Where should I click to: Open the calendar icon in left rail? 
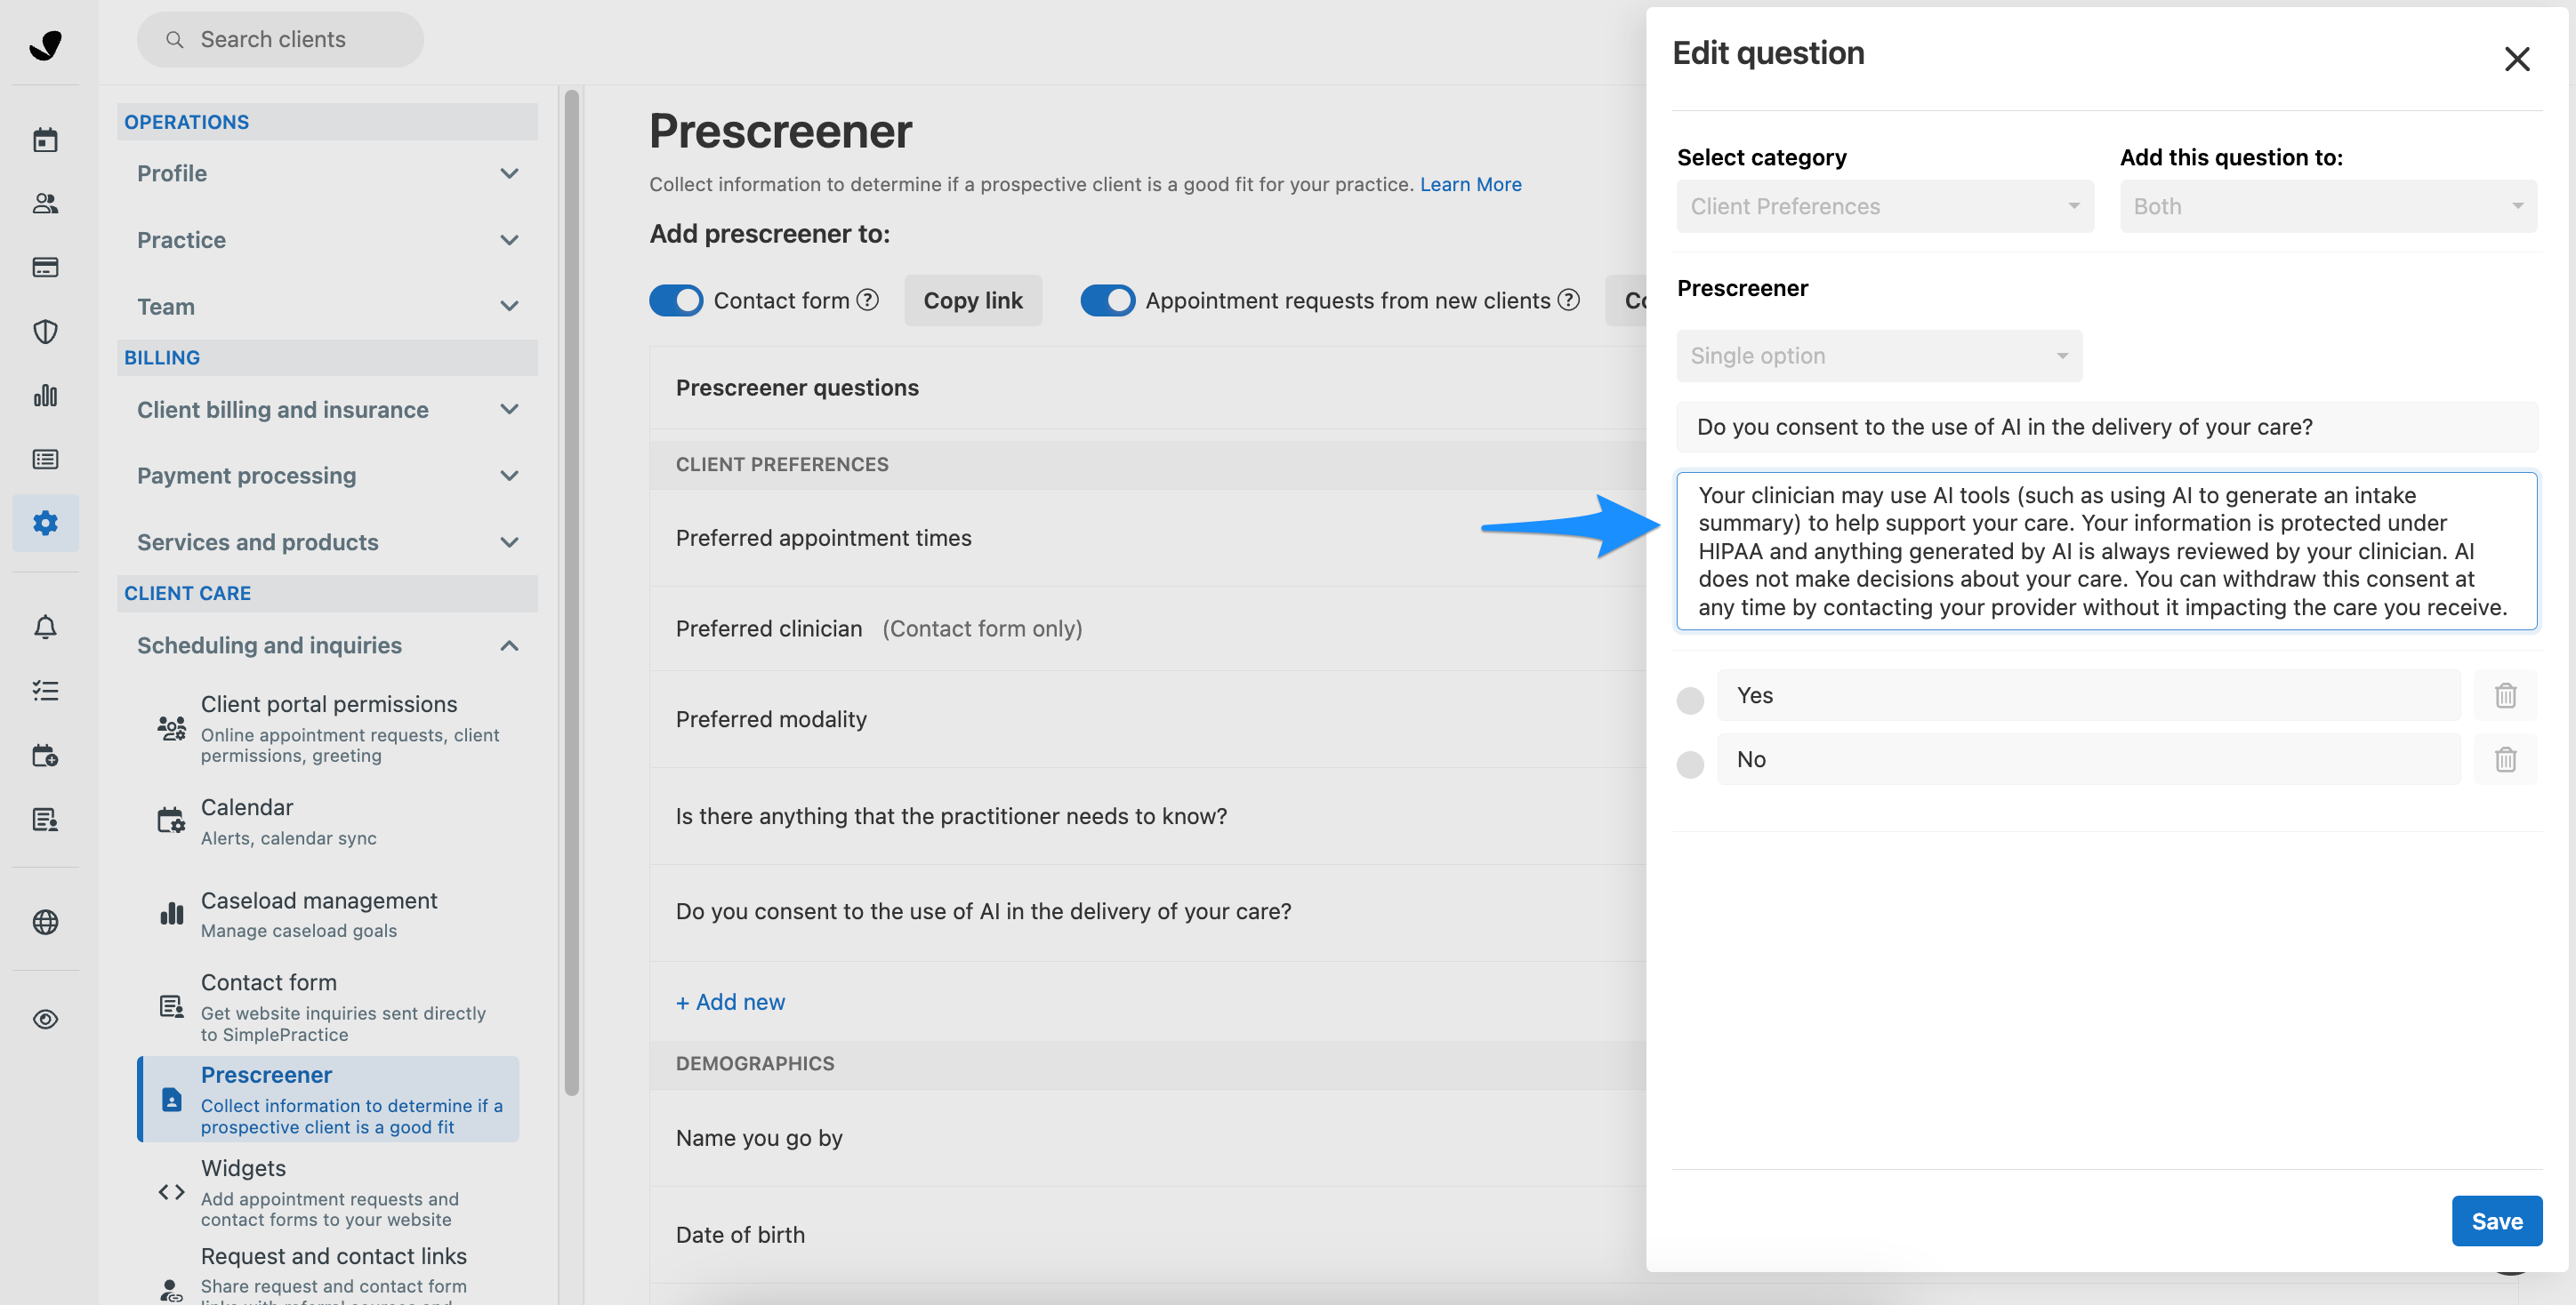click(x=45, y=139)
